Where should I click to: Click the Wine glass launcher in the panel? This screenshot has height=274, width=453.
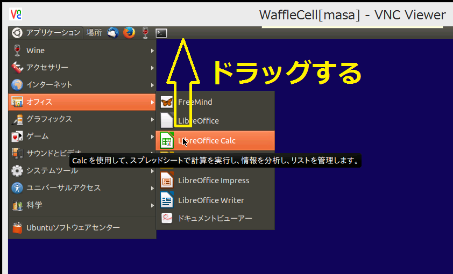point(145,33)
